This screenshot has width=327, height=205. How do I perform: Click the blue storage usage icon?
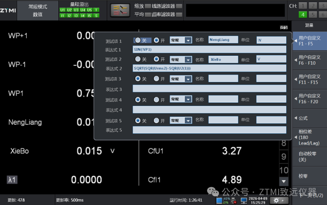220,200
